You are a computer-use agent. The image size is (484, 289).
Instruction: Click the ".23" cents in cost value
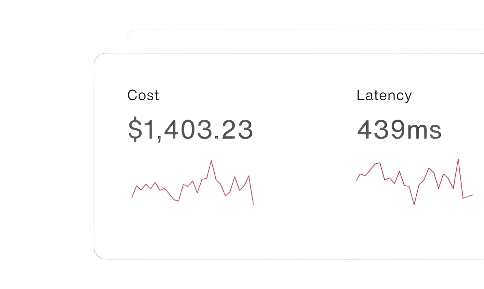pos(234,130)
